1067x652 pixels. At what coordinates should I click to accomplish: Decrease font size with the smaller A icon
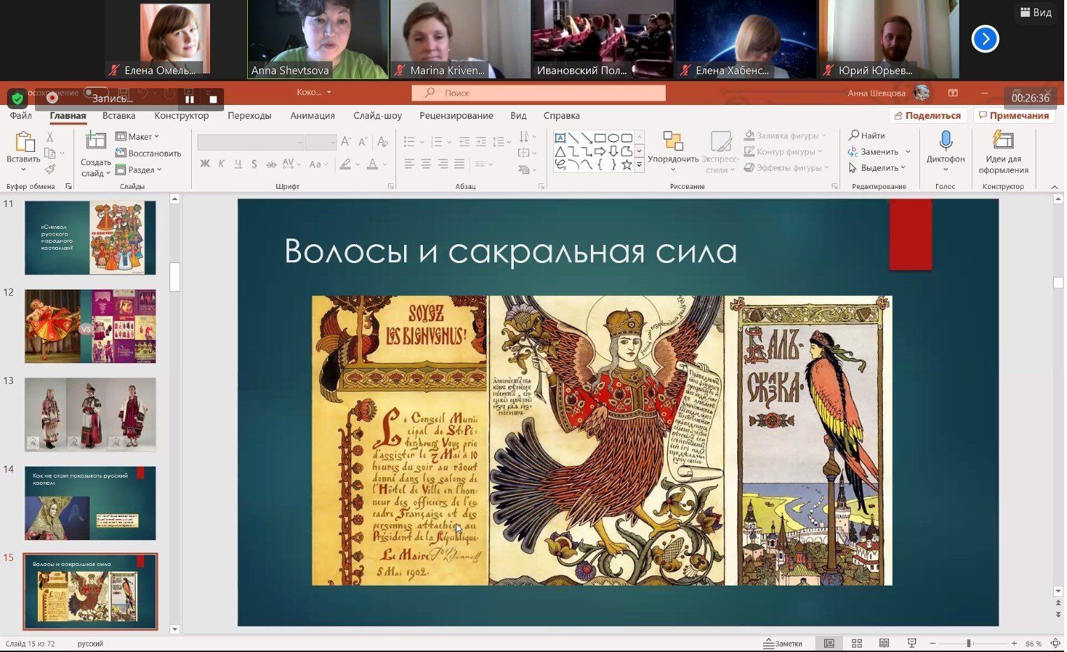363,142
